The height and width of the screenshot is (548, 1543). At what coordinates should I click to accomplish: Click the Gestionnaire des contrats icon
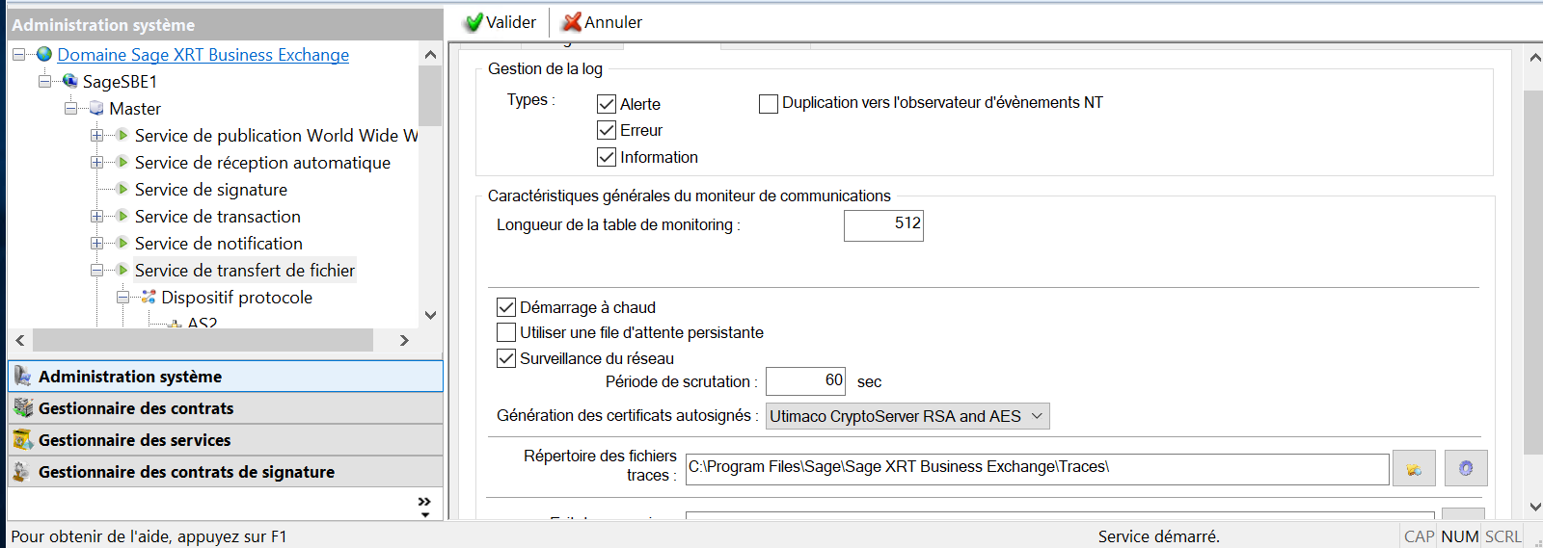tap(23, 408)
